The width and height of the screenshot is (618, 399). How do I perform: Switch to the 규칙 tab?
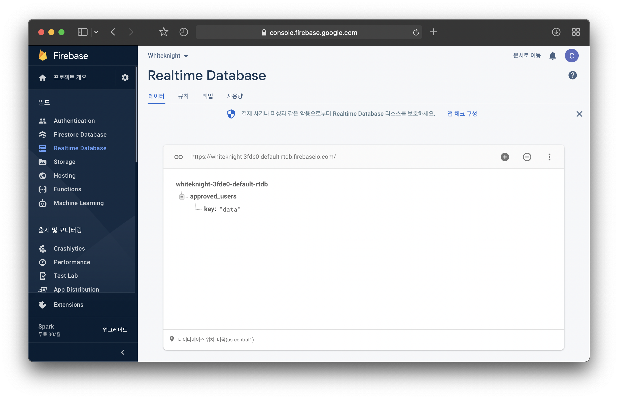click(183, 96)
